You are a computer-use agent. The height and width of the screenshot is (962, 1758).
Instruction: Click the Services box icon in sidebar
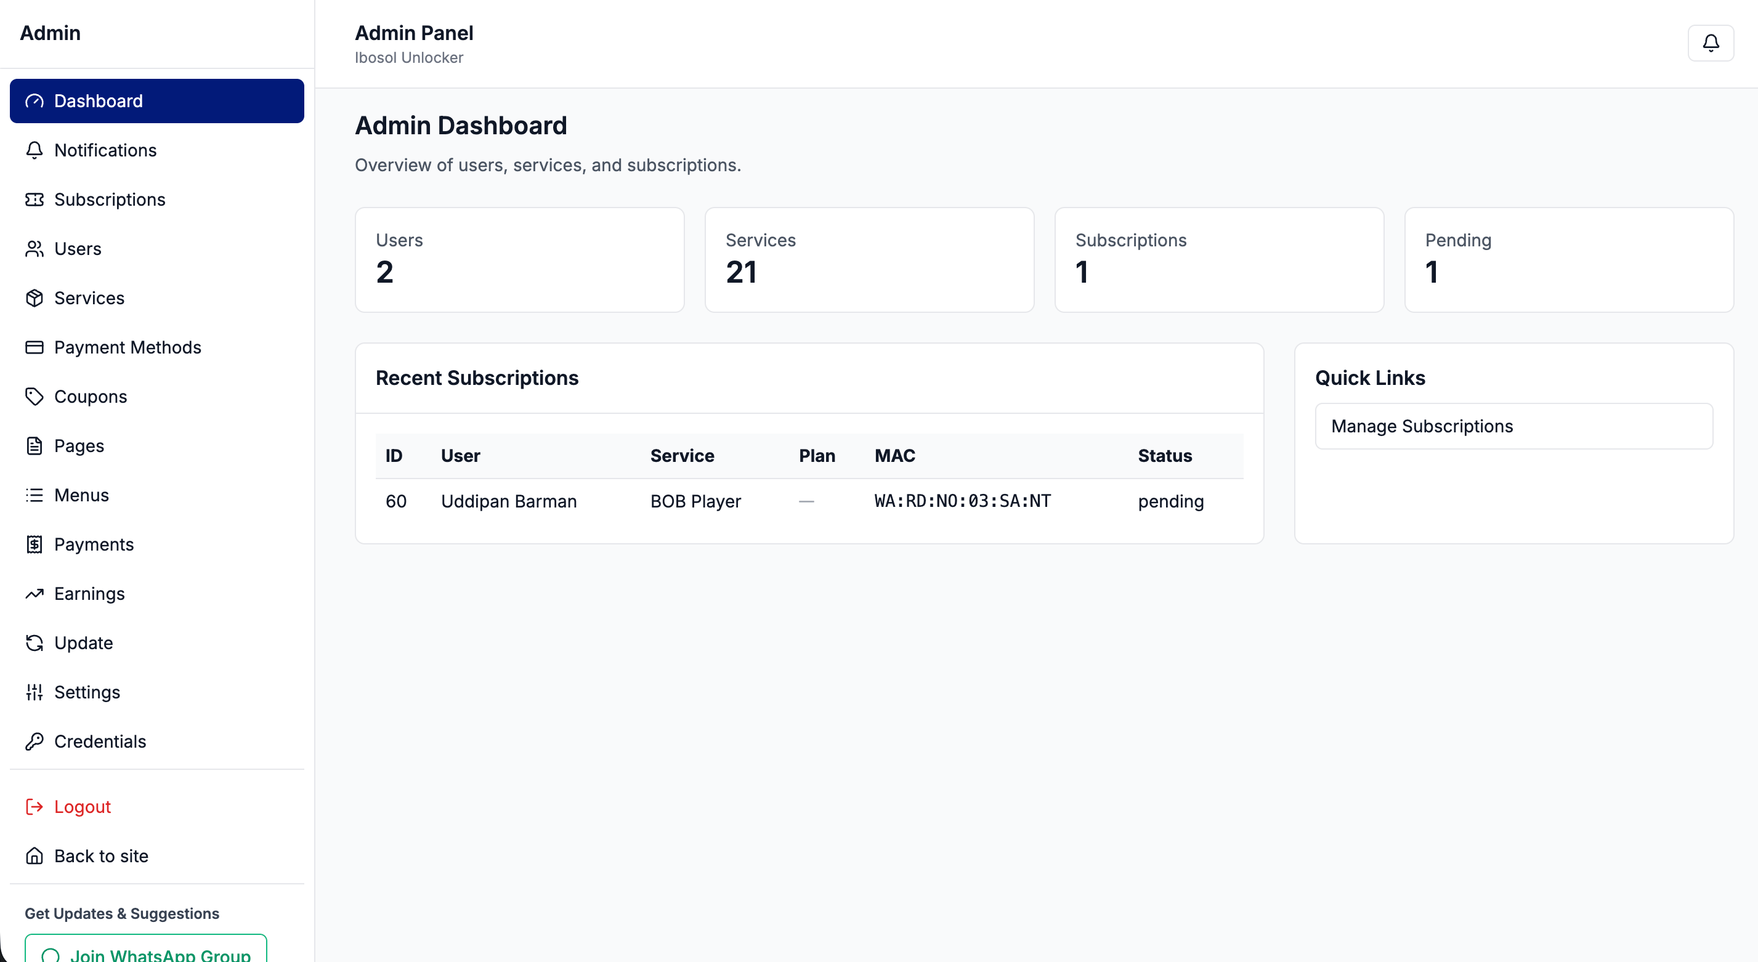point(34,298)
